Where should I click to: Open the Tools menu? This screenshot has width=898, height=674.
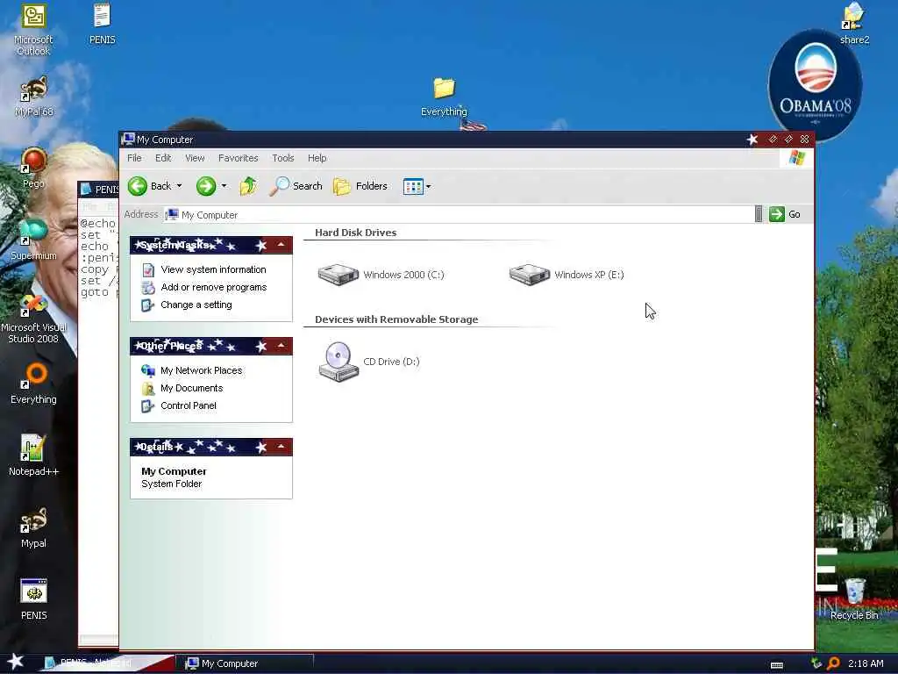point(283,158)
